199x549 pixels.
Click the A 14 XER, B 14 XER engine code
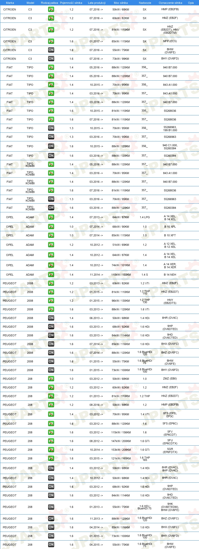(170, 266)
